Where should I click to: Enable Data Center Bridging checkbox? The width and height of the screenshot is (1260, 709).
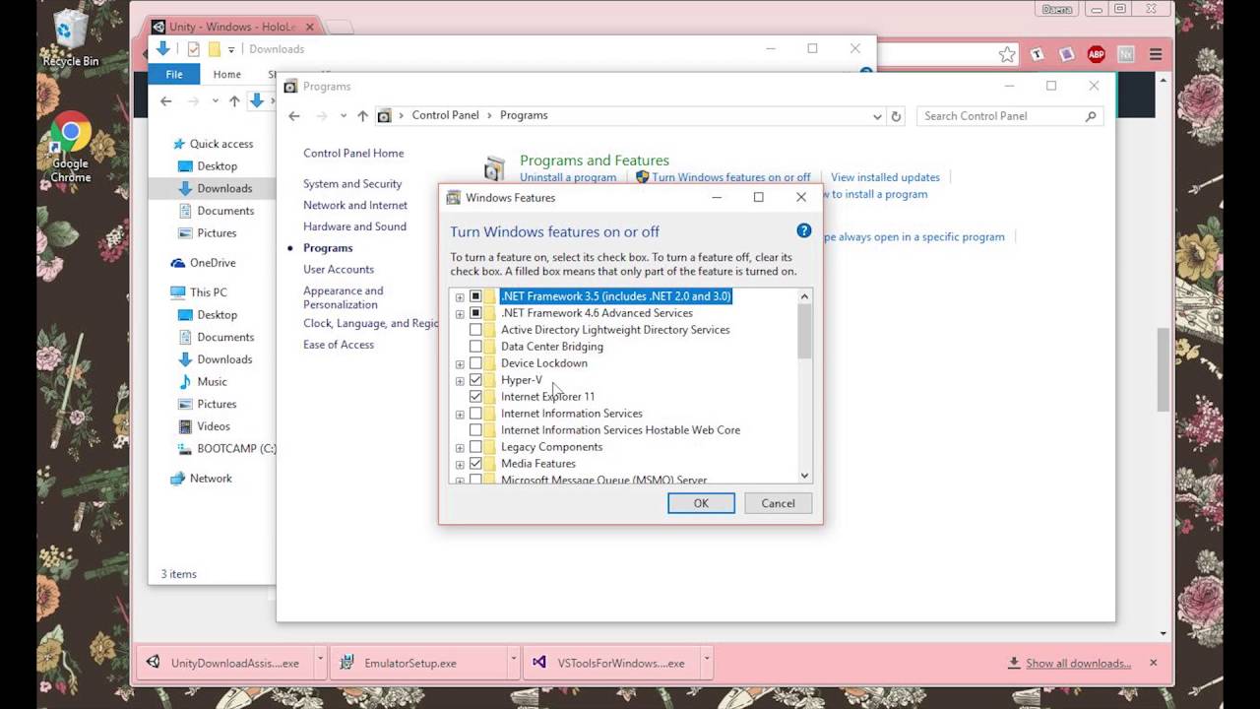pos(475,347)
